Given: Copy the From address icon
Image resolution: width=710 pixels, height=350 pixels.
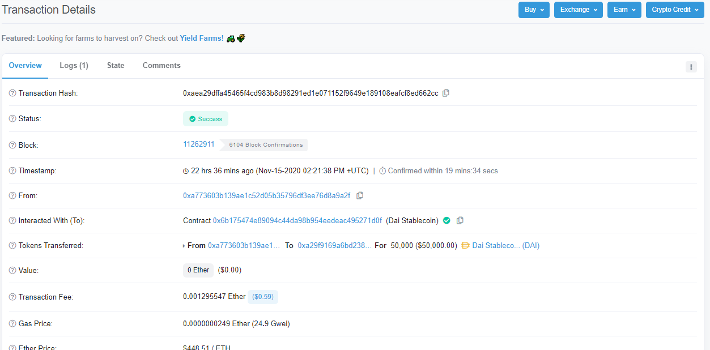Looking at the screenshot, I should pos(360,195).
